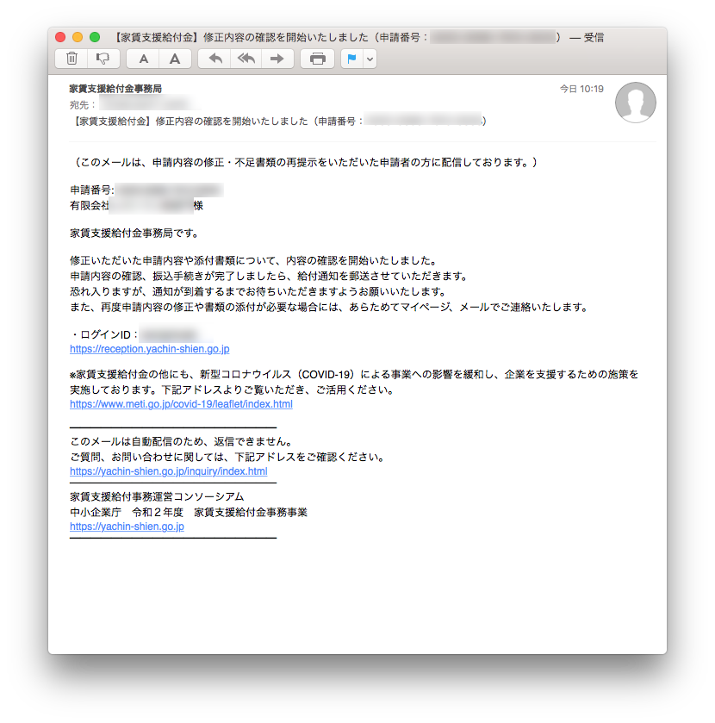
Task: Open the flag color dropdown arrow
Action: (370, 59)
